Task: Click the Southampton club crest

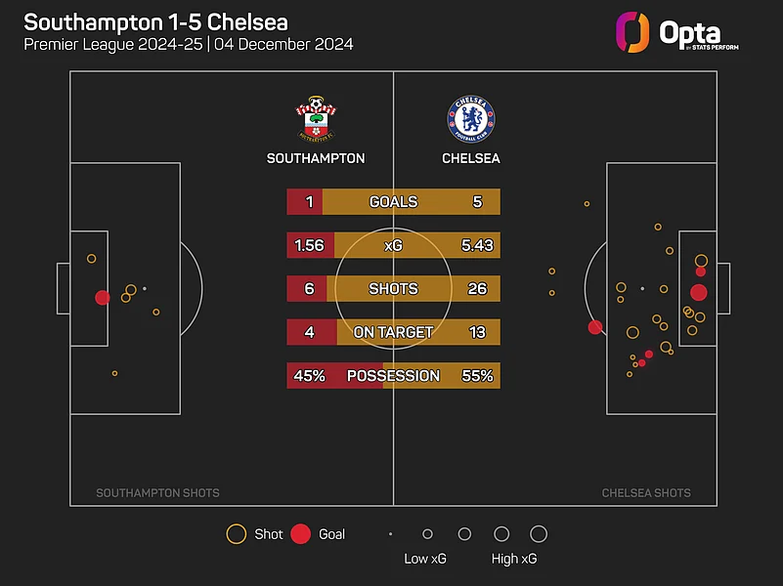Action: tap(315, 119)
